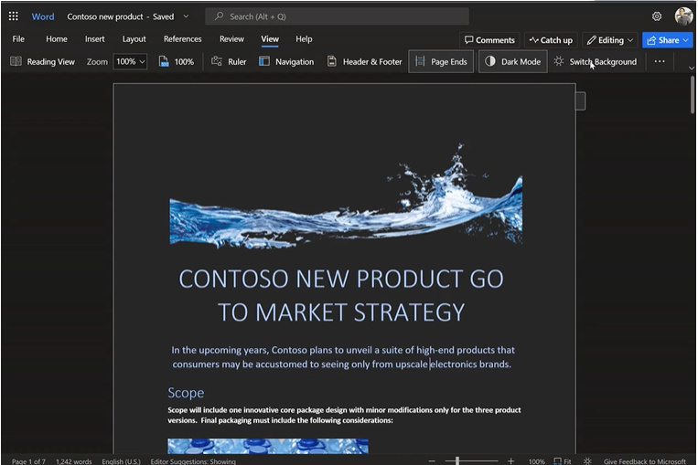Open the app launcher waffle icon
698x465 pixels.
[x=14, y=16]
